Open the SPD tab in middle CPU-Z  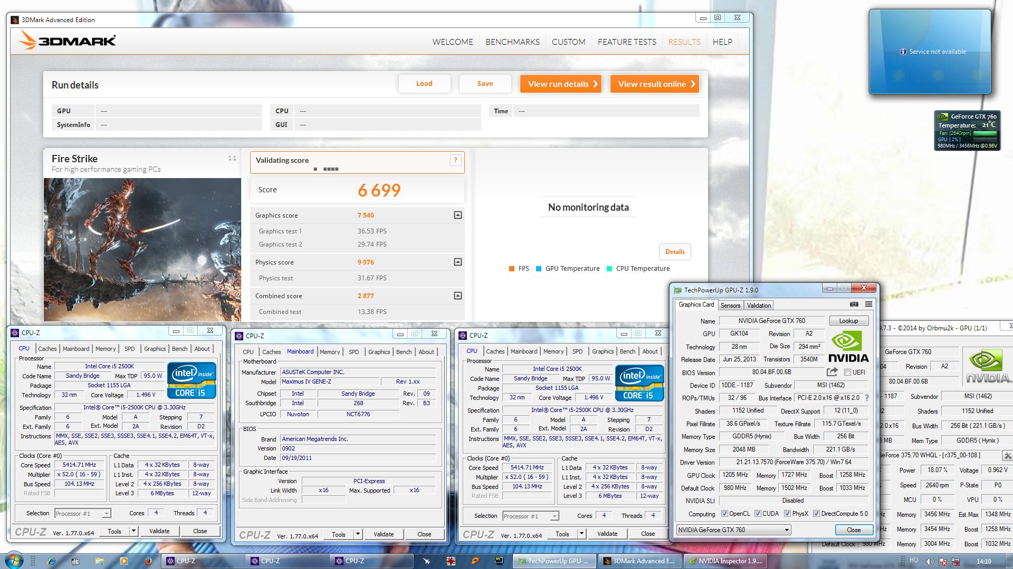[354, 352]
